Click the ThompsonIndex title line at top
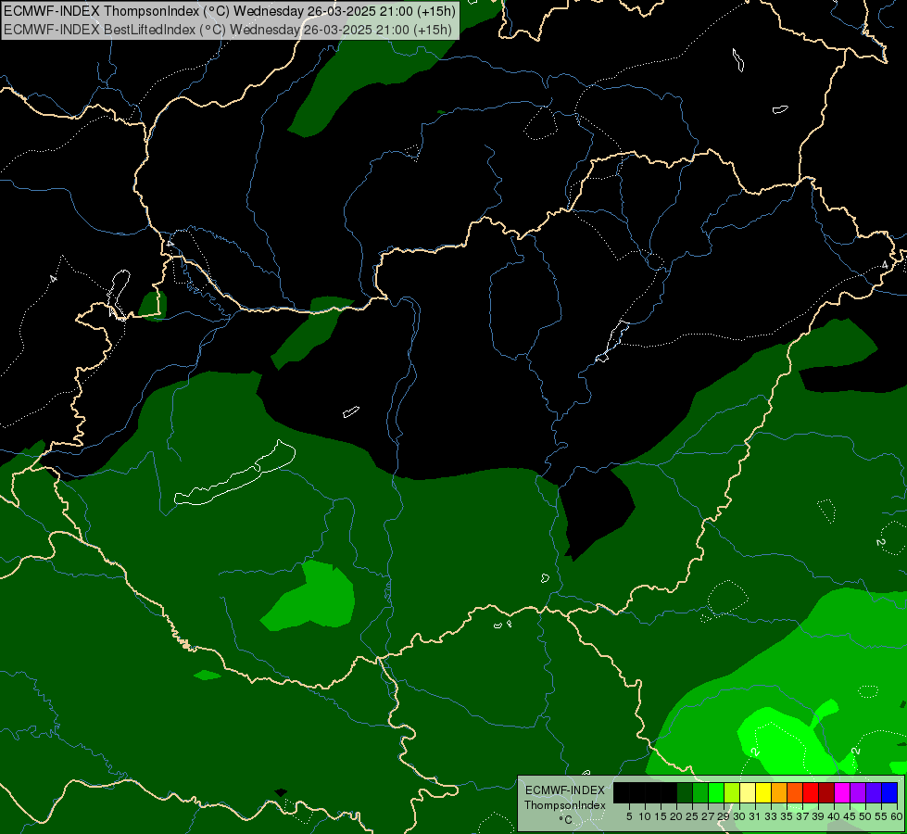This screenshot has height=834, width=907. pos(229,11)
